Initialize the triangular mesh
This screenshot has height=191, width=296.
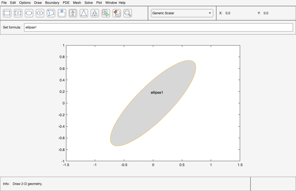coord(84,13)
